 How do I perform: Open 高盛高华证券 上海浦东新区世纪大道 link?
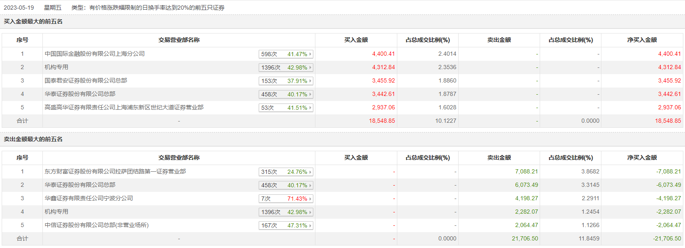124,107
